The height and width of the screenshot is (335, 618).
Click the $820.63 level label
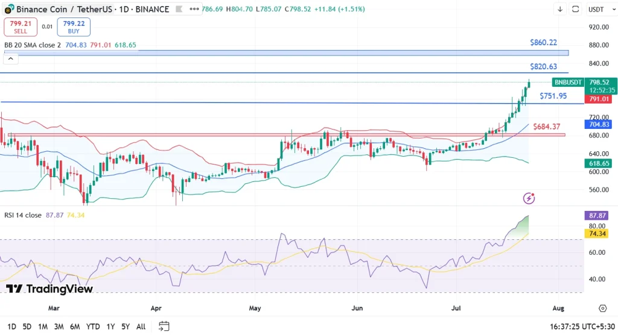[x=544, y=66]
